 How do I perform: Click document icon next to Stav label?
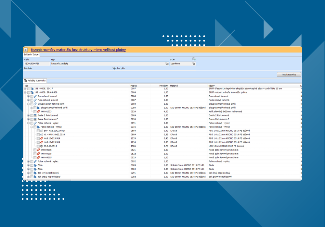[x=194, y=59]
